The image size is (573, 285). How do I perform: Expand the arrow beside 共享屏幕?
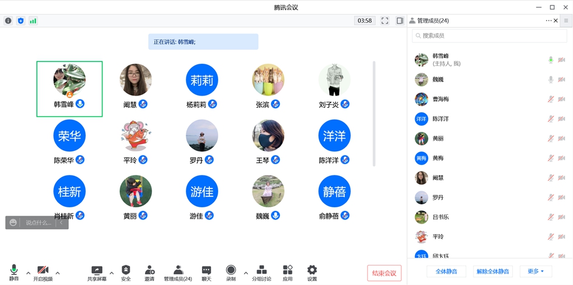(111, 273)
